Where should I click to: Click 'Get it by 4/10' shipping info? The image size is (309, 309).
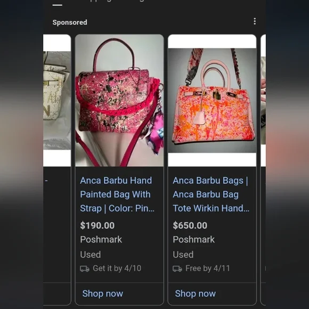point(117,269)
